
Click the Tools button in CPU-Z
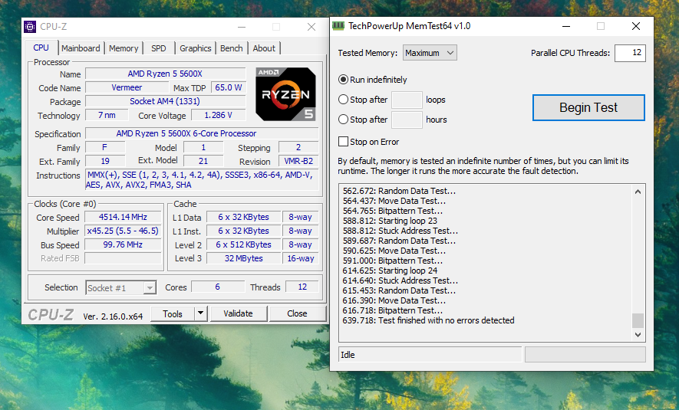pyautogui.click(x=173, y=314)
